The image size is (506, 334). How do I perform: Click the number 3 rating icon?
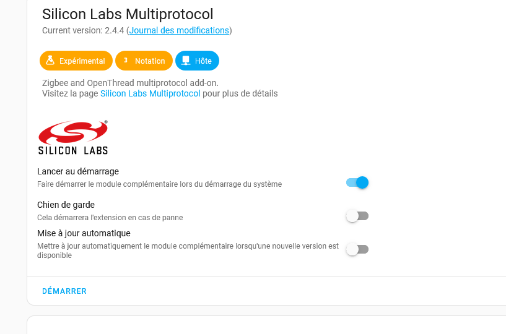point(126,61)
